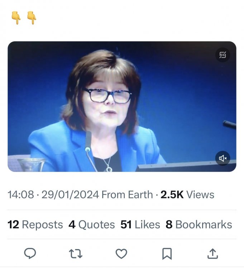This screenshot has width=244, height=268.
Task: Click the first pointing-down emoji
Action: point(16,18)
